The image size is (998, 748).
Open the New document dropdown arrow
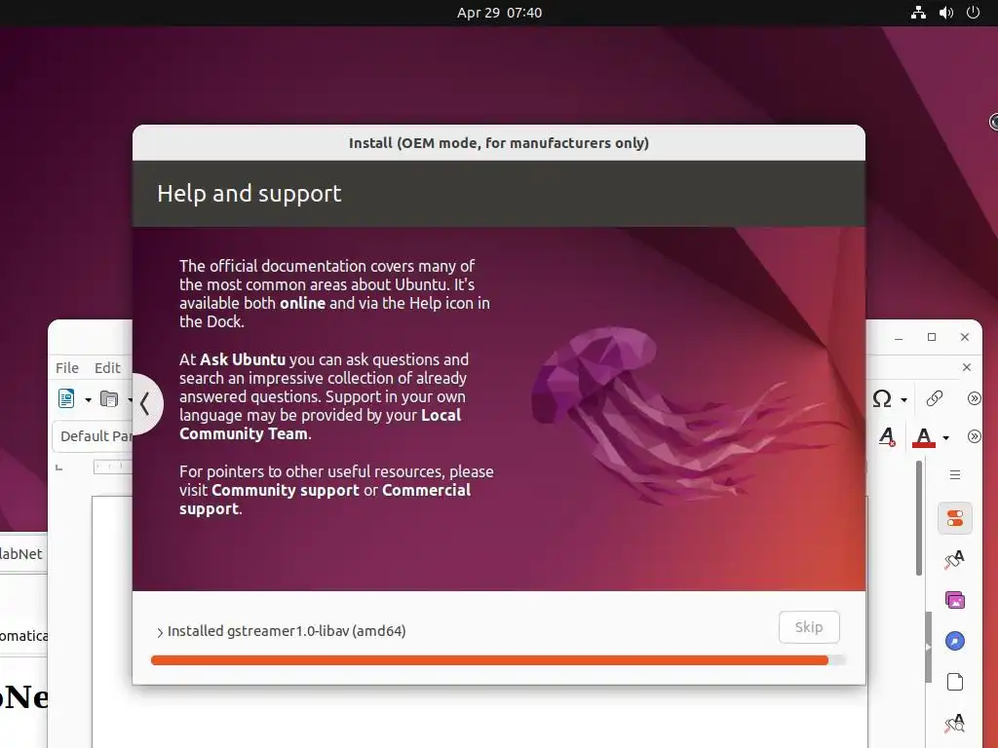pos(88,400)
